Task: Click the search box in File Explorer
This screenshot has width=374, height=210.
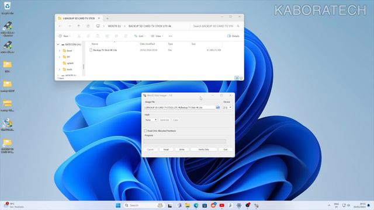Action: tap(213, 26)
